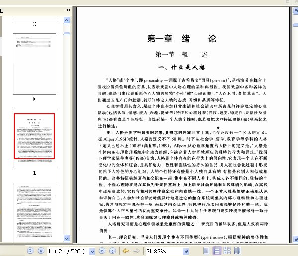Viewport: 298px width, 256px height.
Task: Click the thumbnail label 1
Action: tap(34, 173)
